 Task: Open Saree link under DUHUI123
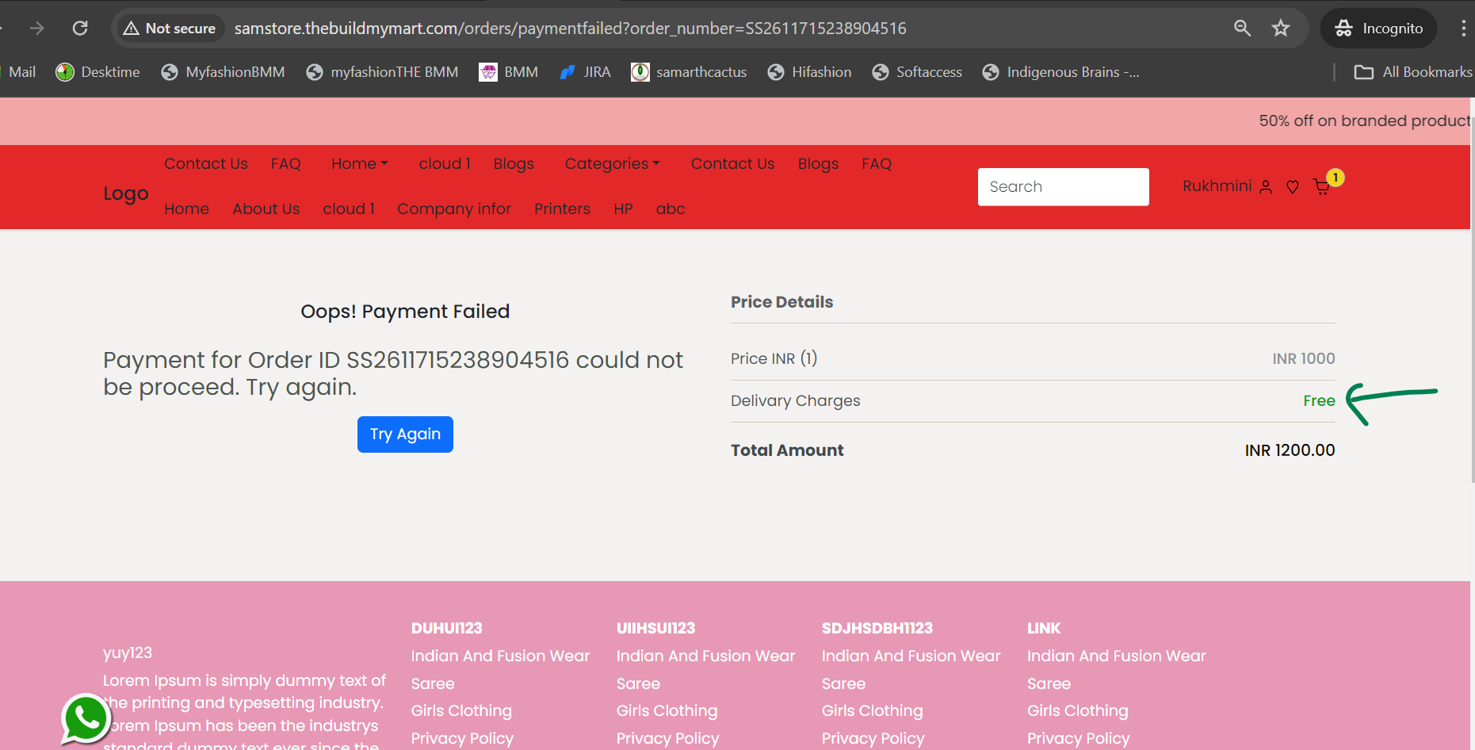click(433, 683)
